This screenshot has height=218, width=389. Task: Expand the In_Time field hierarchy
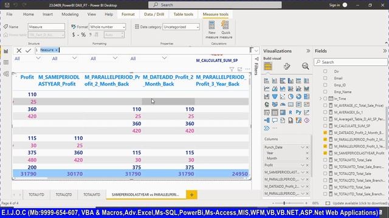click(x=320, y=99)
